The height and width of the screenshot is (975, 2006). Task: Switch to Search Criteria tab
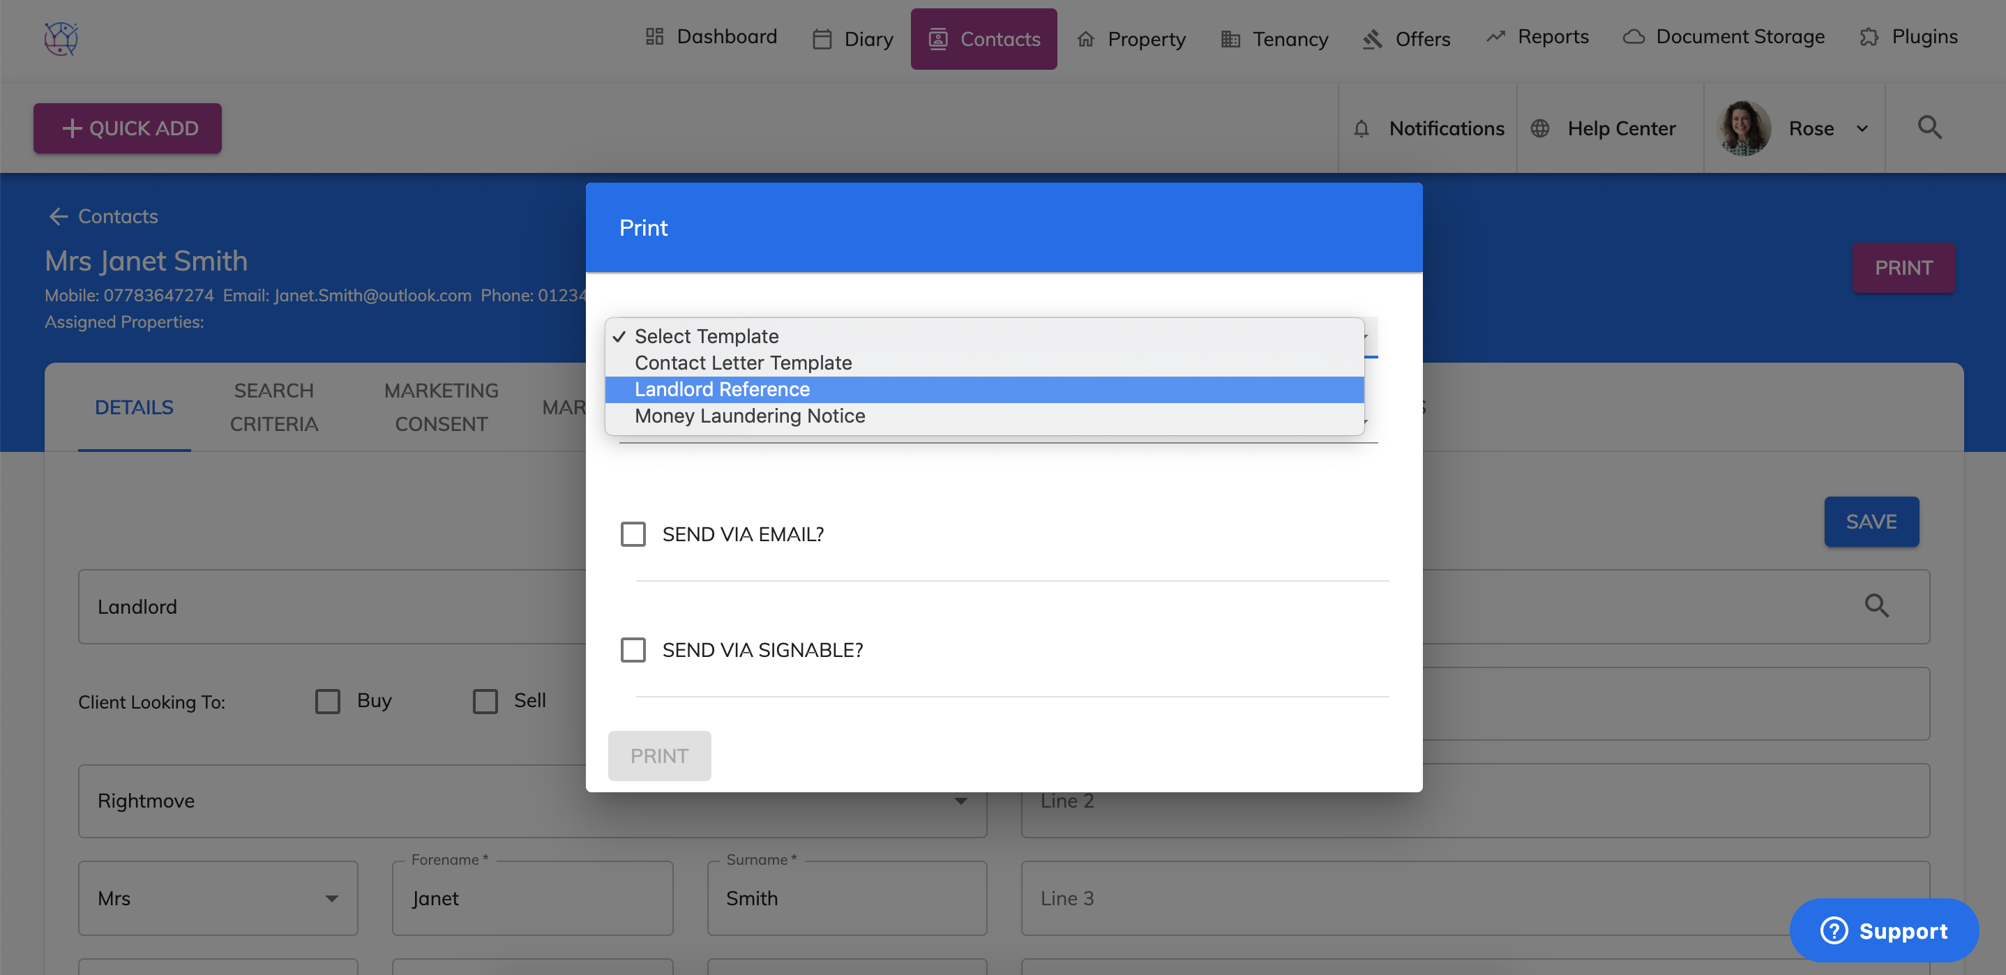274,407
